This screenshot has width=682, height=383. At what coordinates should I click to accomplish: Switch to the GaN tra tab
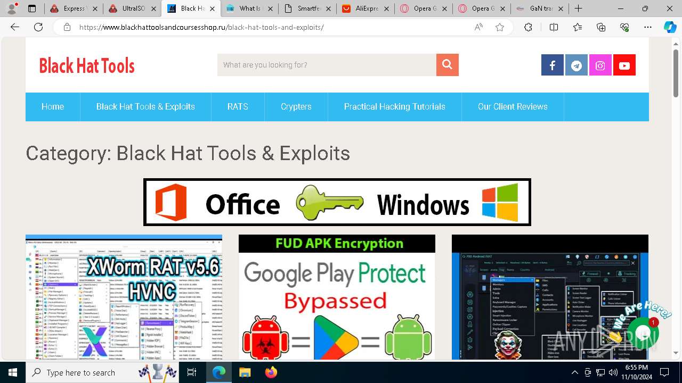[x=540, y=9]
